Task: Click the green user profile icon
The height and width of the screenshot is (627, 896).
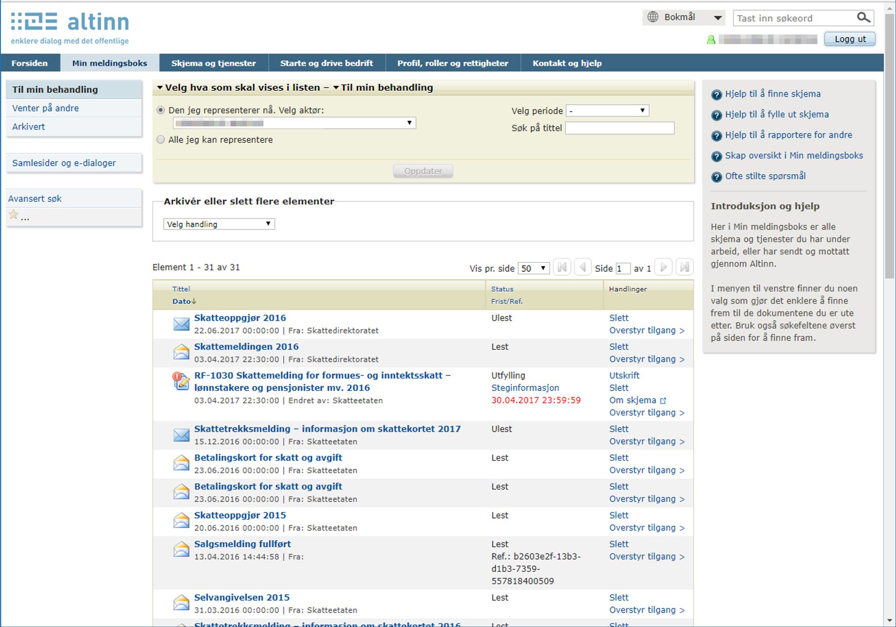Action: 711,40
